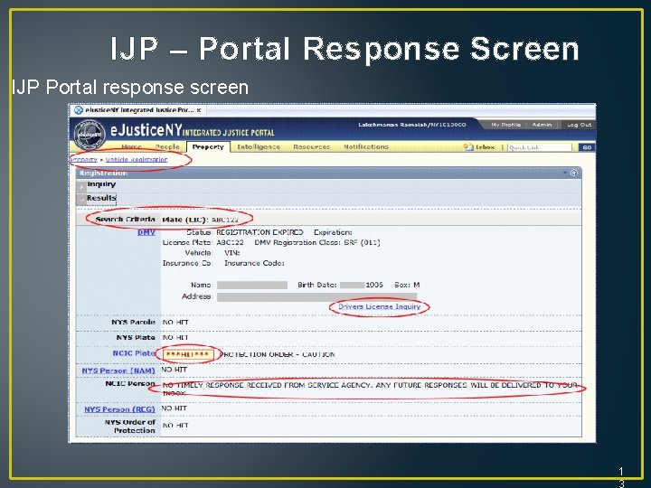The image size is (651, 488).
Task: Click the Search Criteria label
Action: 125,219
